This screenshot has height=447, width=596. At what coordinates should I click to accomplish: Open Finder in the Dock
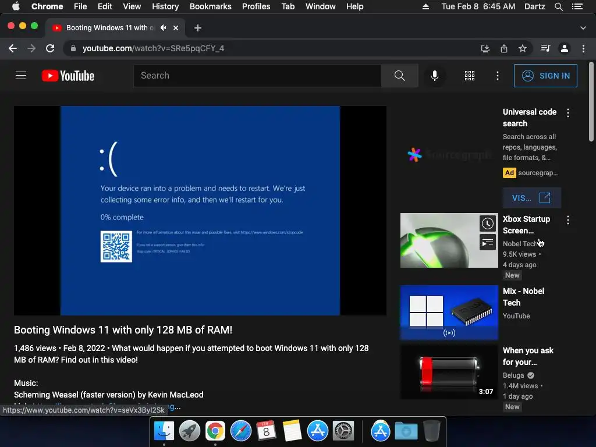164,431
